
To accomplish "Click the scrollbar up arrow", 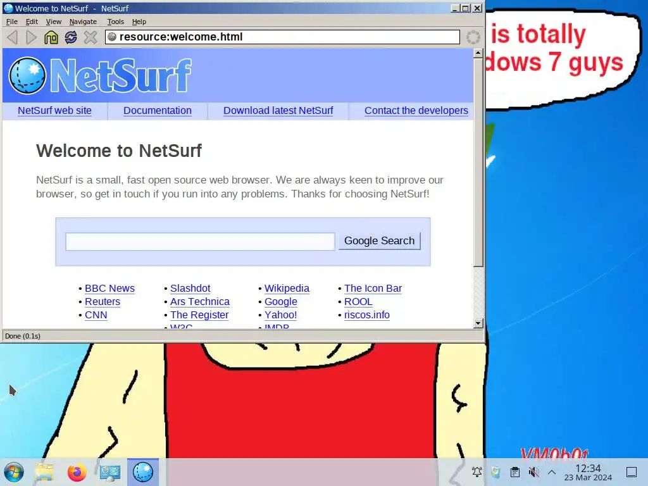I will tap(478, 53).
